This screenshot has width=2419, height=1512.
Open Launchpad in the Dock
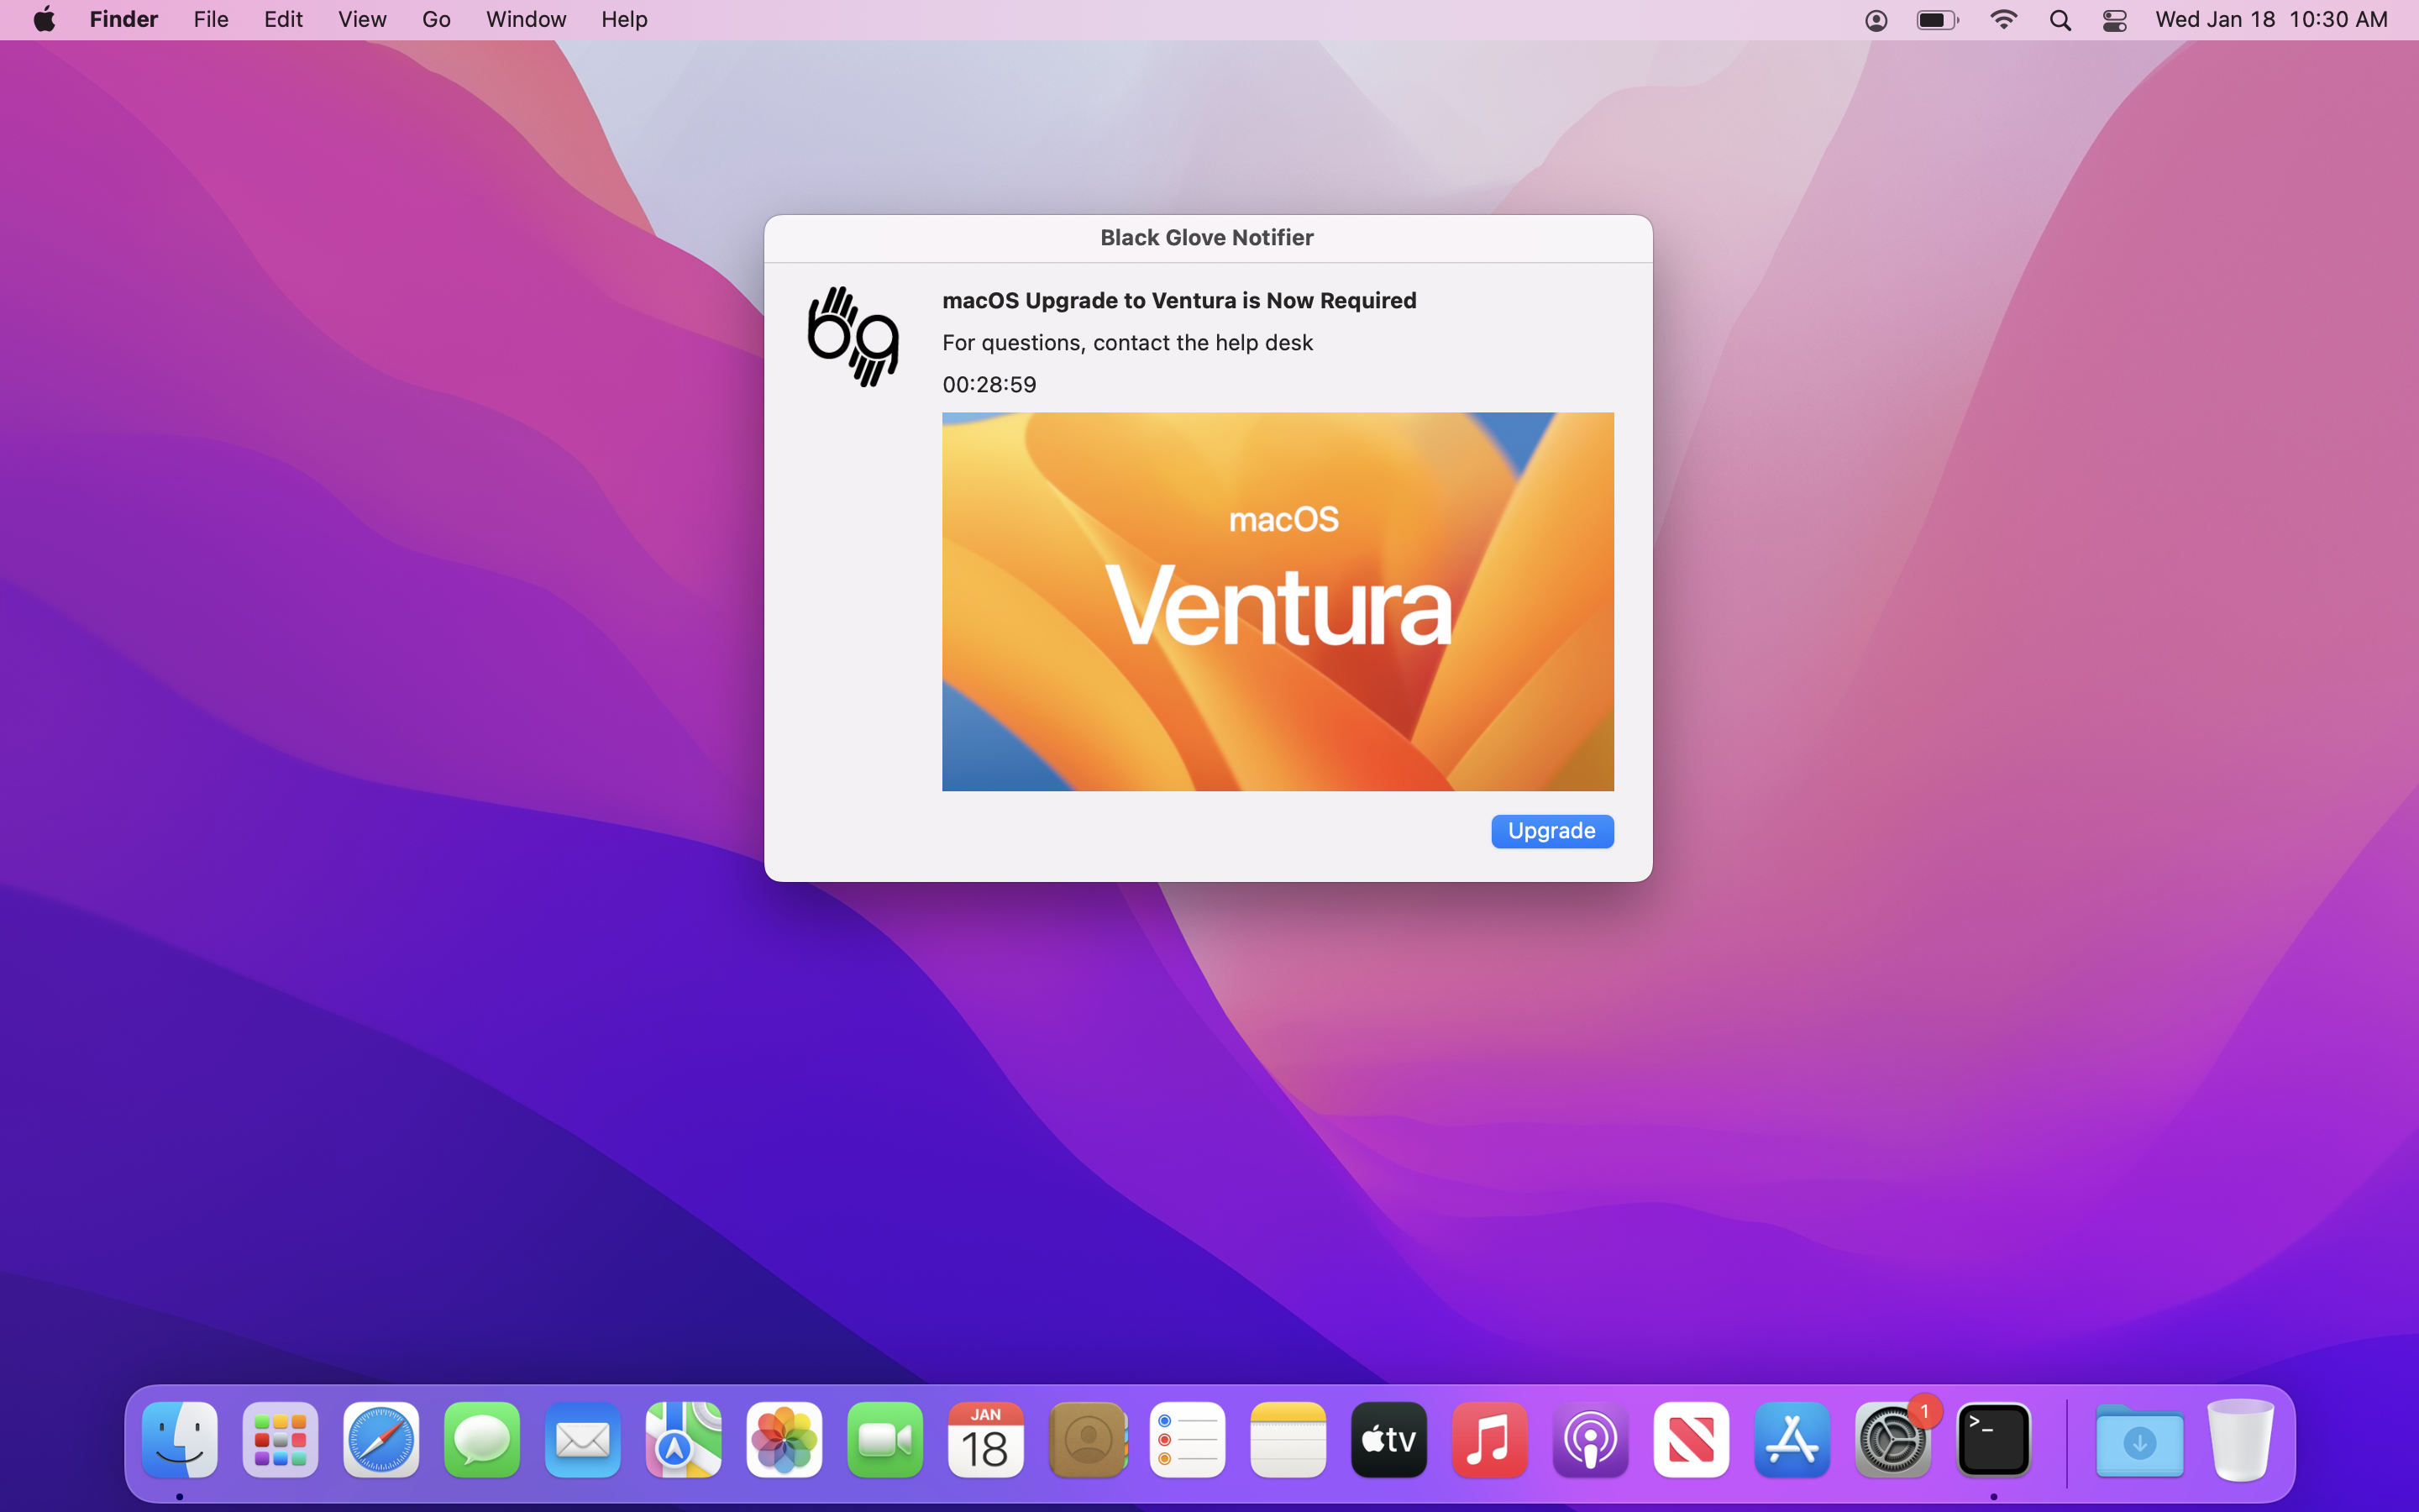(280, 1440)
